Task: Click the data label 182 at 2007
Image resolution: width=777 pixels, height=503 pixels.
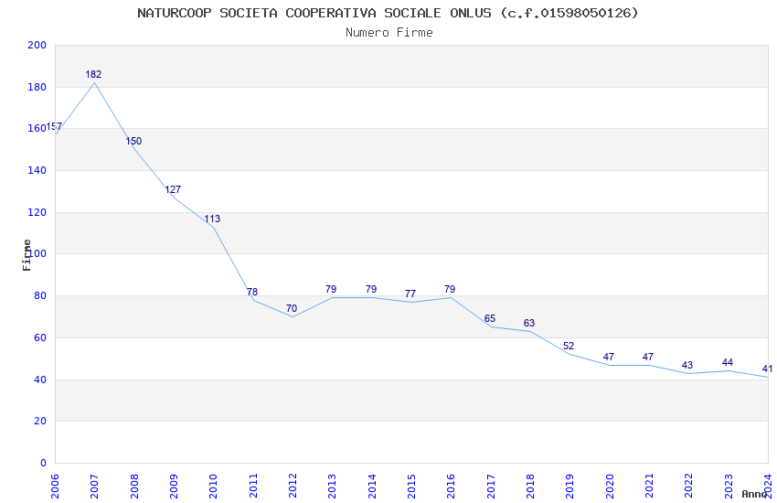Action: [93, 74]
